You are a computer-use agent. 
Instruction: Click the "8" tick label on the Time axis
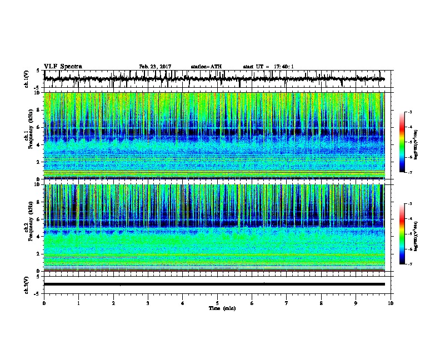pyautogui.click(x=321, y=303)
